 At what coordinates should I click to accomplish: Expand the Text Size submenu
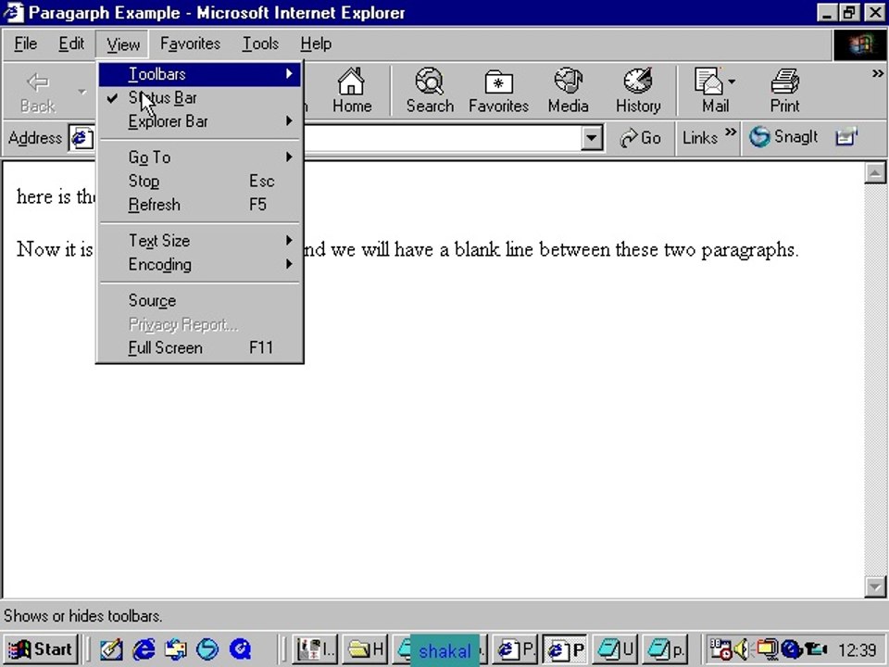click(200, 241)
